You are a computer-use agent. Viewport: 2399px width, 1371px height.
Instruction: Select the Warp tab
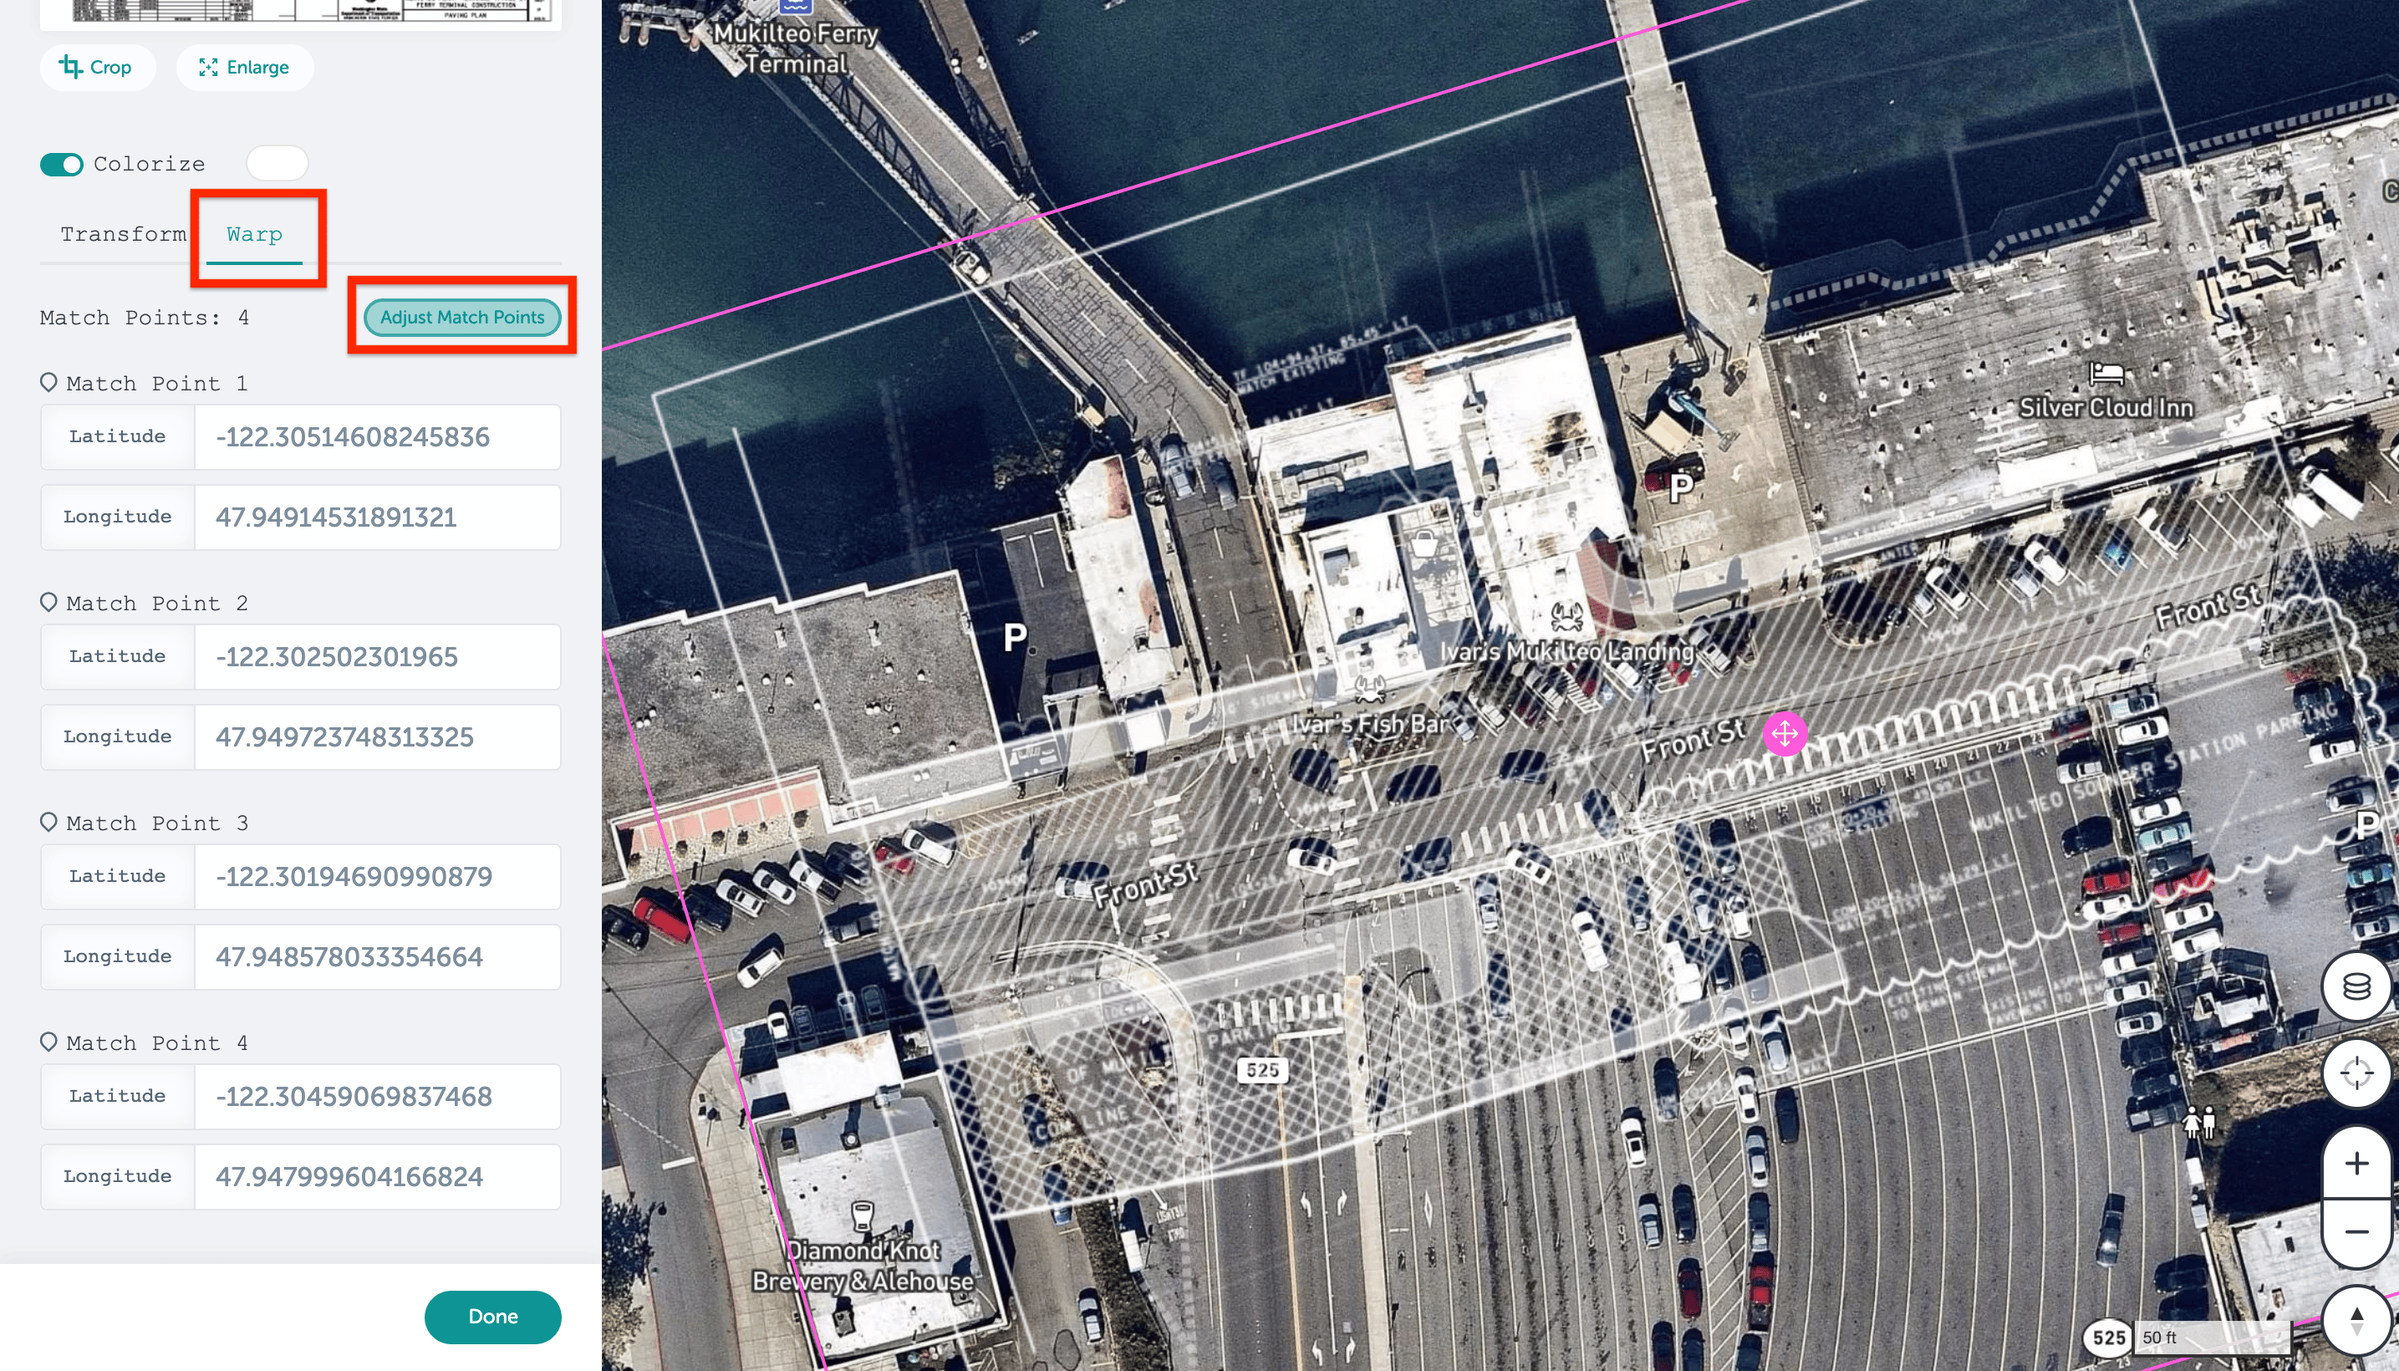click(x=254, y=234)
